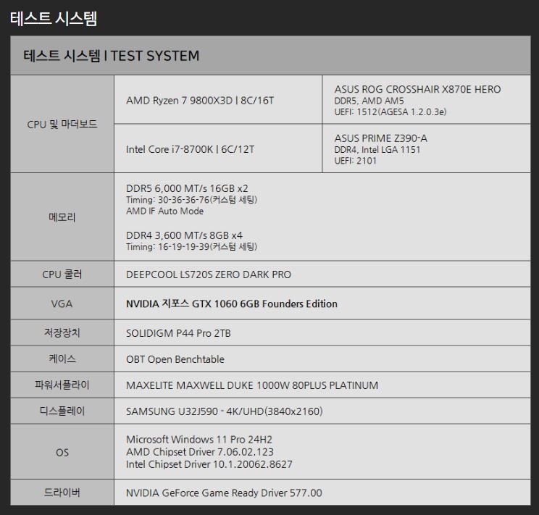This screenshot has height=515, width=539.
Task: Select the 'CPU 및 마더보드' row label
Action: click(x=62, y=125)
